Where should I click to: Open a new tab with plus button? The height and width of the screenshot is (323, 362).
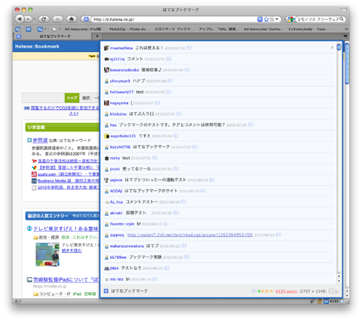(97, 36)
